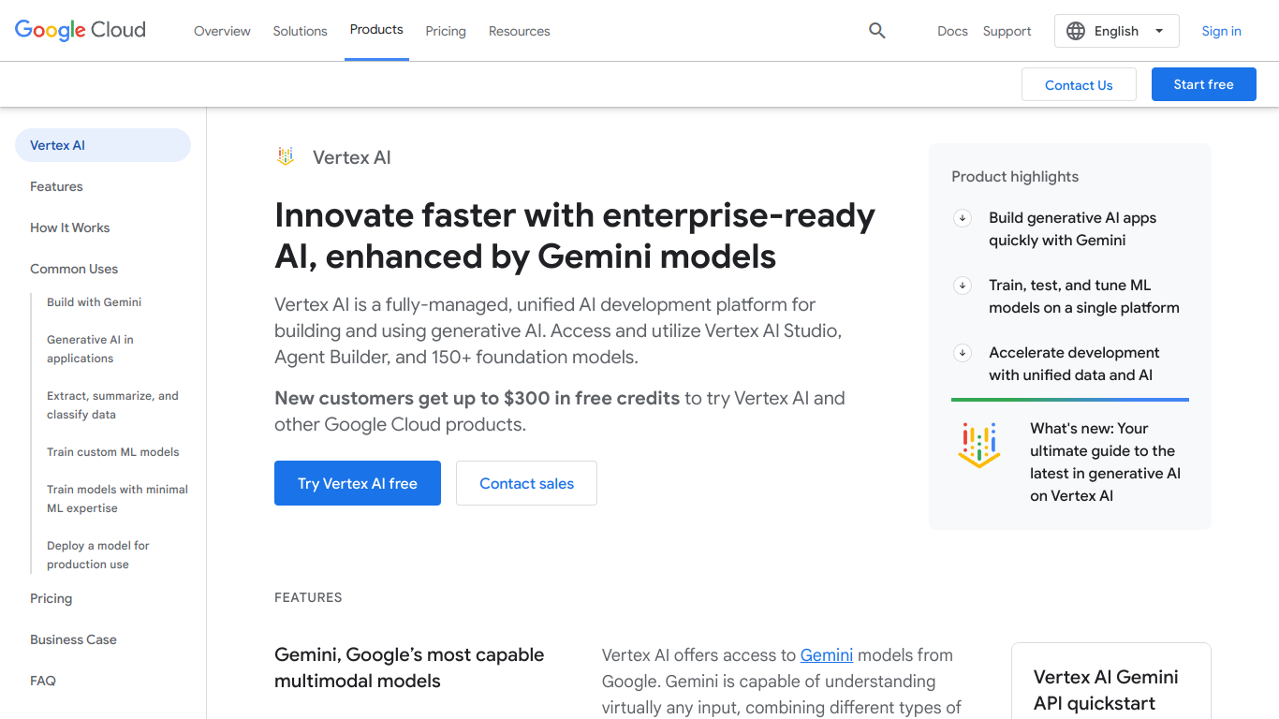1279x719 pixels.
Task: Click Accelerate development with unified data highlight
Action: 1074,364
